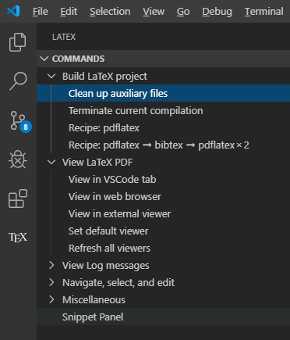
Task: Collapse the COMMANDS section chevron
Action: pos(44,59)
